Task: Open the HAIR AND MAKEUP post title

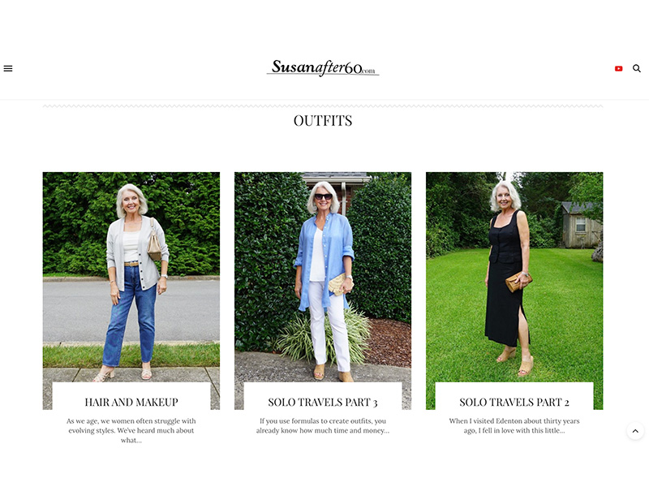Action: (131, 402)
